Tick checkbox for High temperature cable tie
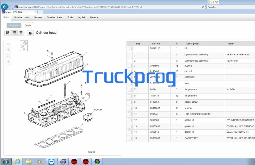The image size is (255, 165). click(x=130, y=114)
